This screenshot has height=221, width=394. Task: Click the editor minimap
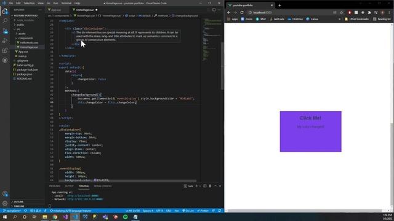point(212,40)
